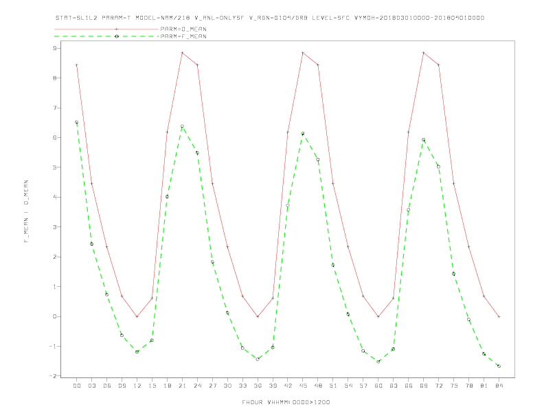Click the x-axis tick label 18
Screen dimensions: 544x420
(x=167, y=386)
